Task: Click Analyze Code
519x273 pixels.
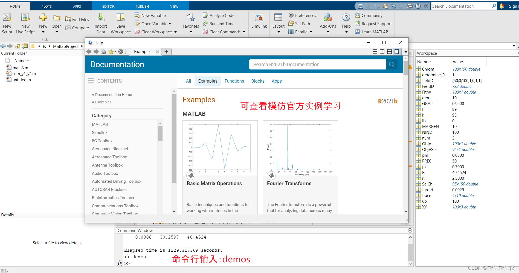Action: pyautogui.click(x=219, y=15)
